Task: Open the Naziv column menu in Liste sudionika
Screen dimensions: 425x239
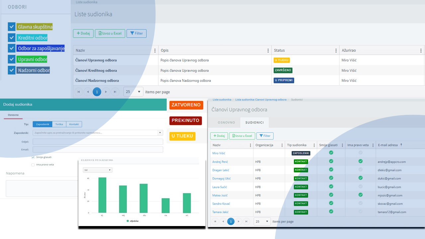Action: pyautogui.click(x=155, y=50)
